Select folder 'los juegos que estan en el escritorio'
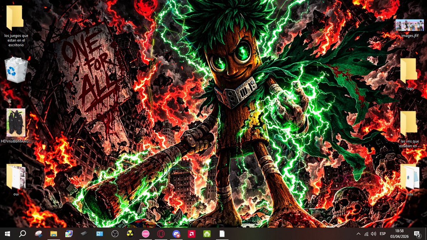The height and width of the screenshot is (240, 427). (x=16, y=27)
